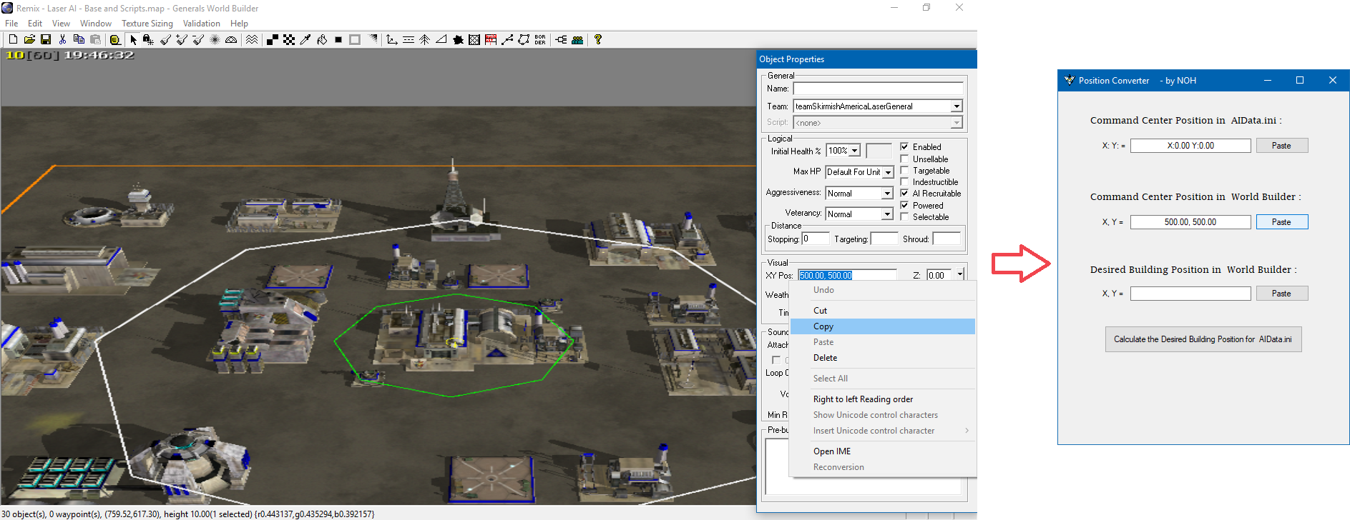Click the New file icon in toolbar
The width and height of the screenshot is (1350, 520).
[x=13, y=40]
